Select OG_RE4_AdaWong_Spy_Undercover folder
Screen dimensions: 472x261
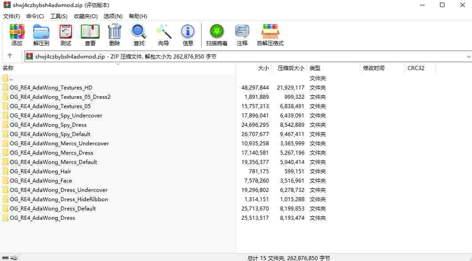(x=56, y=116)
